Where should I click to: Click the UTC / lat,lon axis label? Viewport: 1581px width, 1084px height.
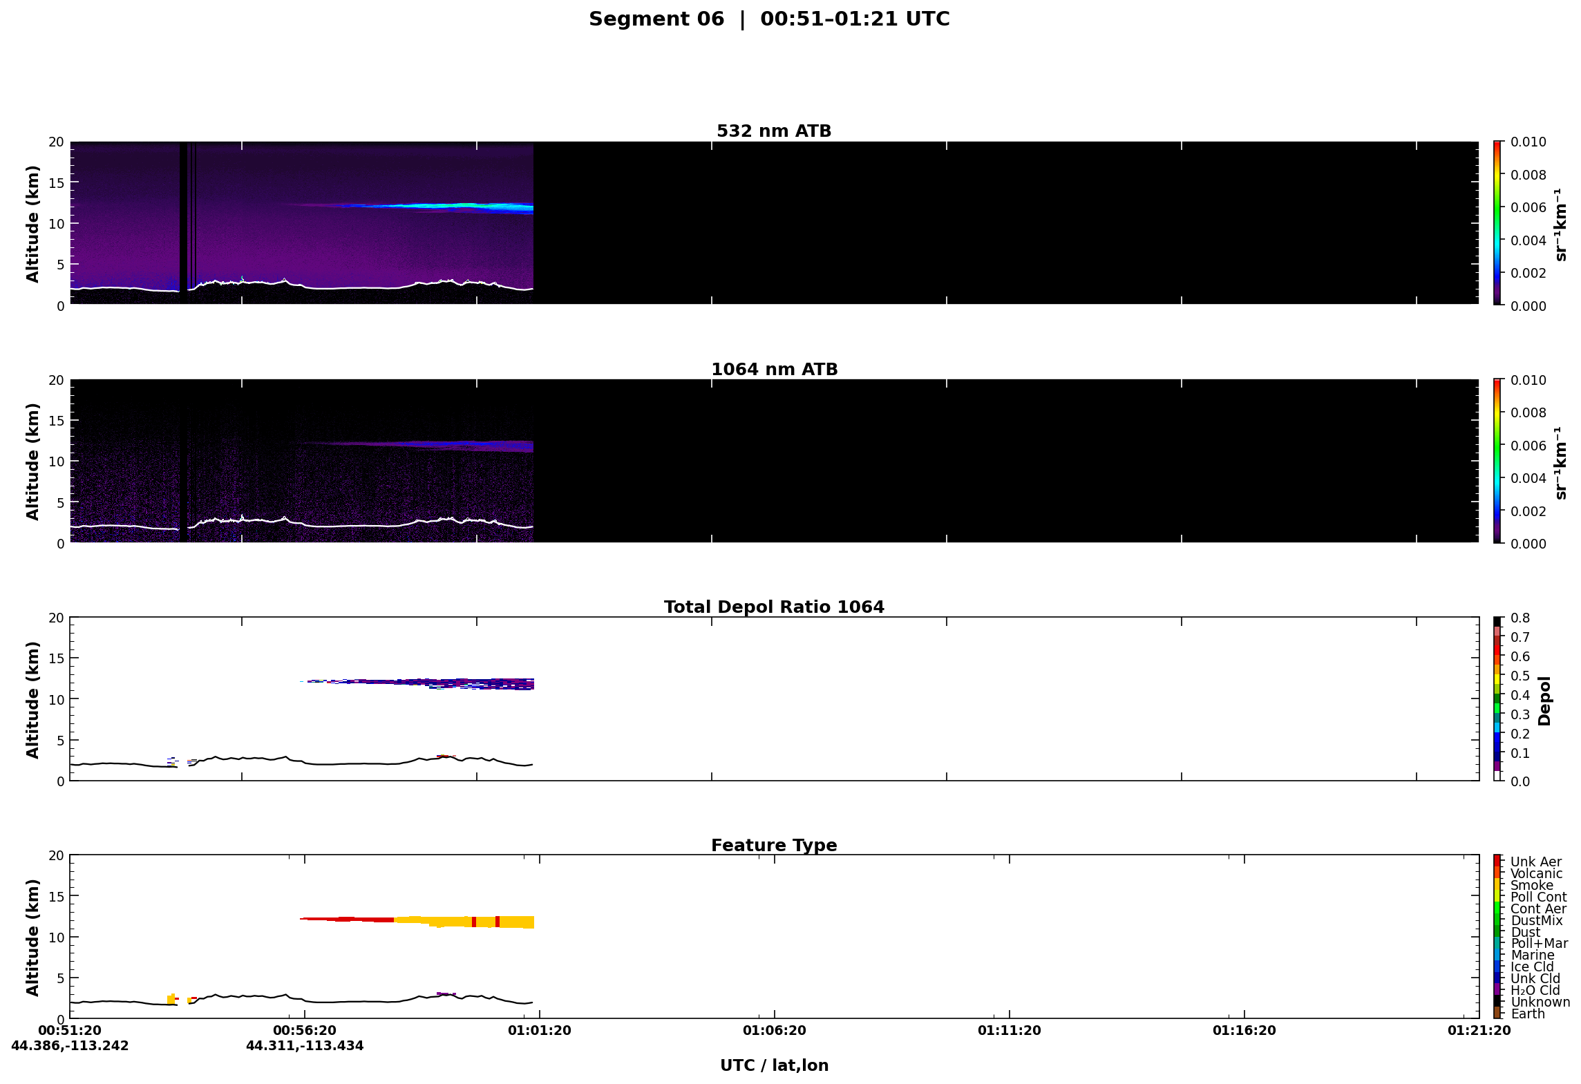pos(774,1065)
